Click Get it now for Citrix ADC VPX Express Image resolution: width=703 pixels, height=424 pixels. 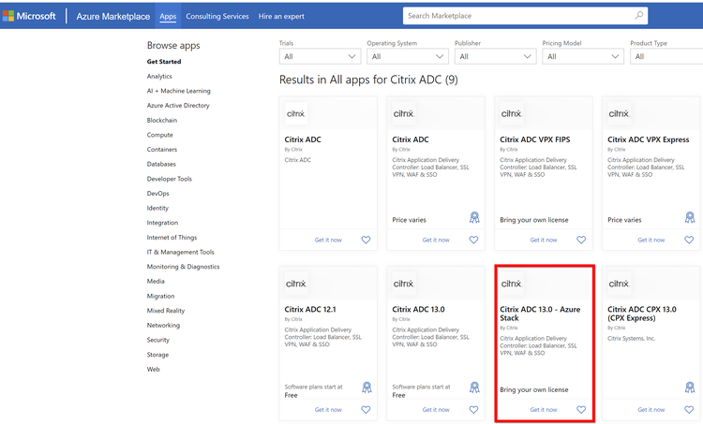click(x=651, y=240)
